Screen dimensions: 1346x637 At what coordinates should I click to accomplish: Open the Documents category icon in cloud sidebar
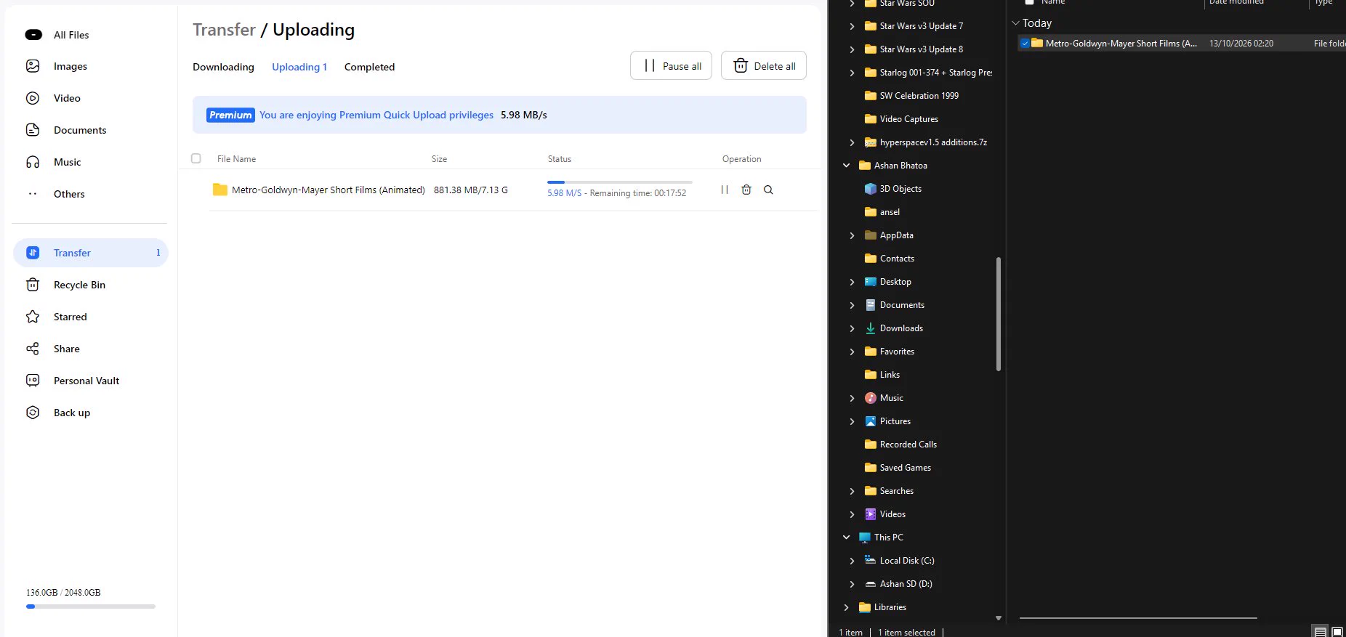[x=33, y=130]
